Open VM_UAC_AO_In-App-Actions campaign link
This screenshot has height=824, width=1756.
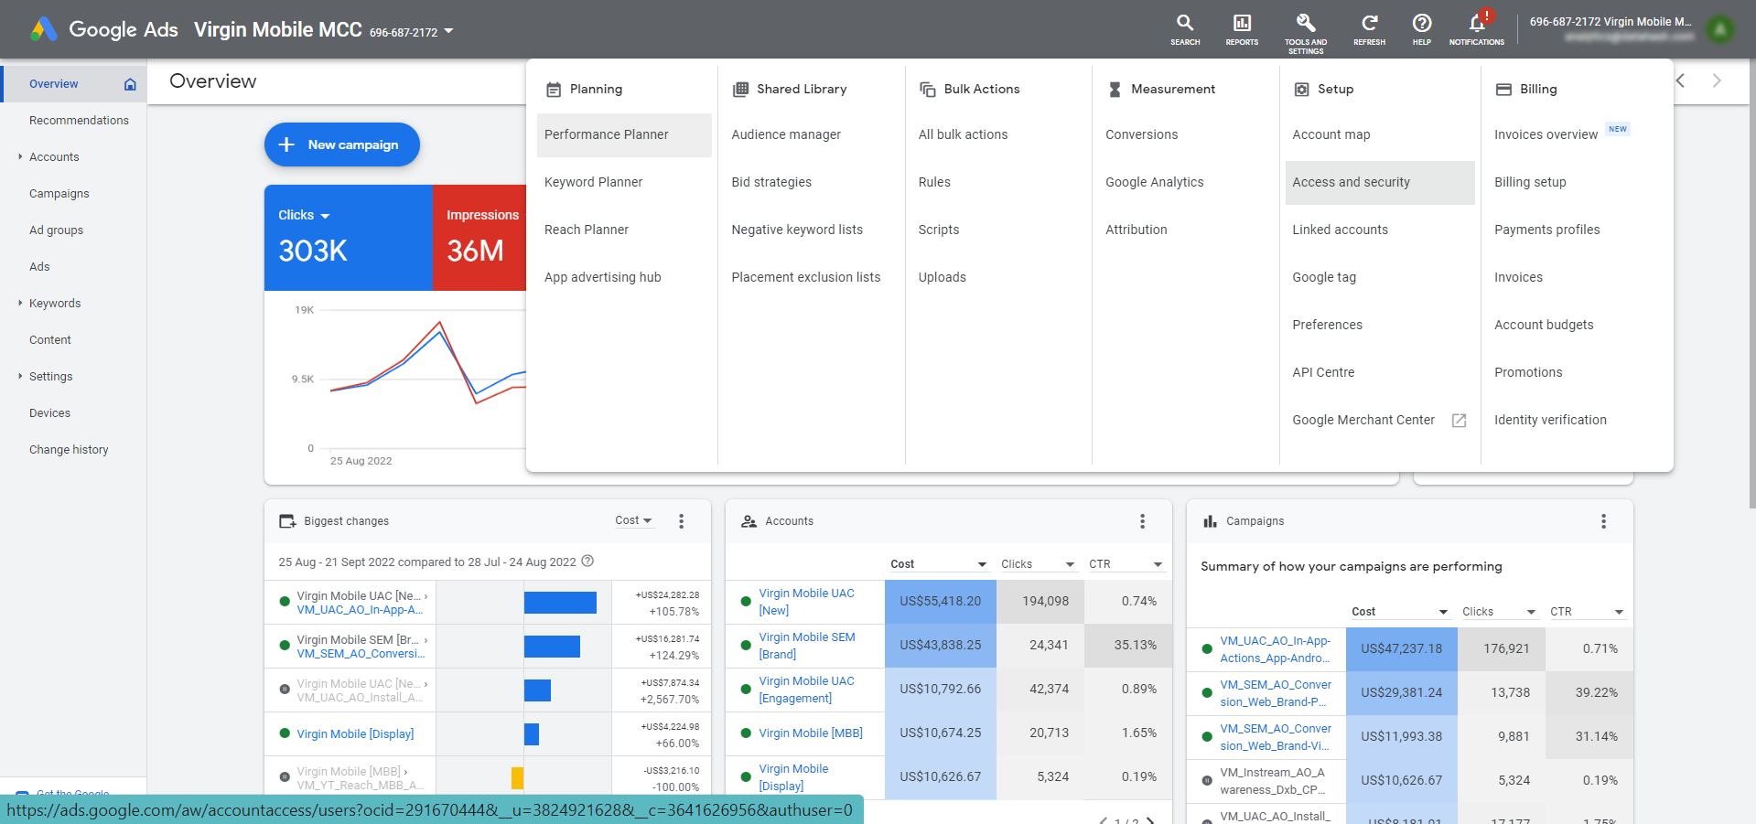(1275, 649)
